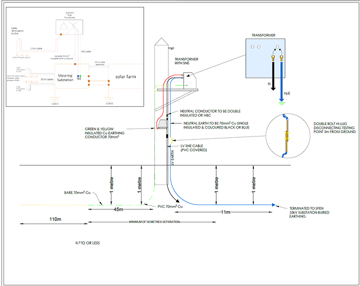Click the rightmost '1 metre' depth label
Screen dimensions: 360x286
tap(254, 185)
